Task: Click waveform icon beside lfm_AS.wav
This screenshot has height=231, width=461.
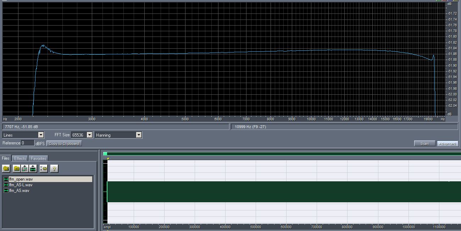Action: (6, 191)
